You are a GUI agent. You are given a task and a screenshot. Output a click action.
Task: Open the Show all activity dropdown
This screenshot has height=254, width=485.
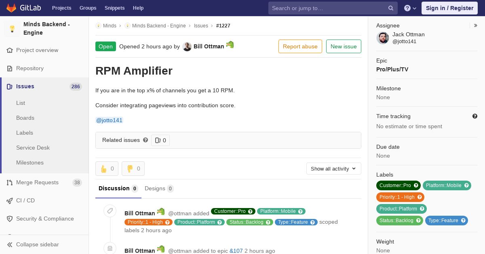tap(334, 169)
